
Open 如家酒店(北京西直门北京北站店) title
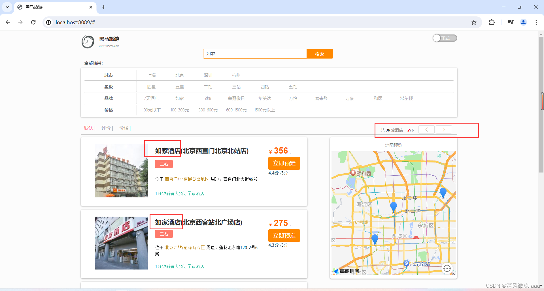(202, 151)
